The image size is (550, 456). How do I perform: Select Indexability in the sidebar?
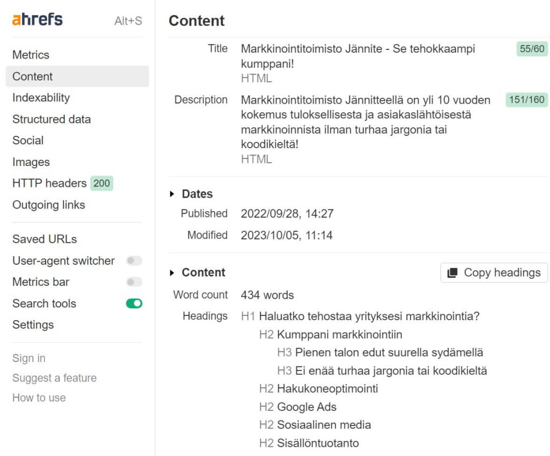(41, 98)
